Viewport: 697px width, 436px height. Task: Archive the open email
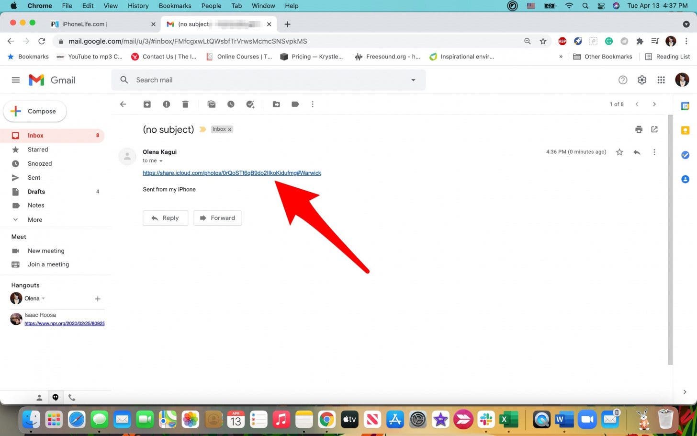[147, 104]
